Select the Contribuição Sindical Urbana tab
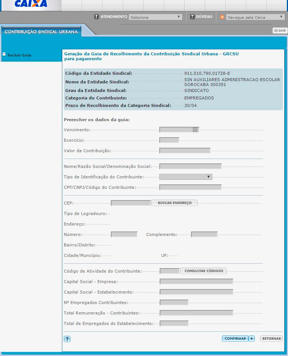 pos(41,32)
